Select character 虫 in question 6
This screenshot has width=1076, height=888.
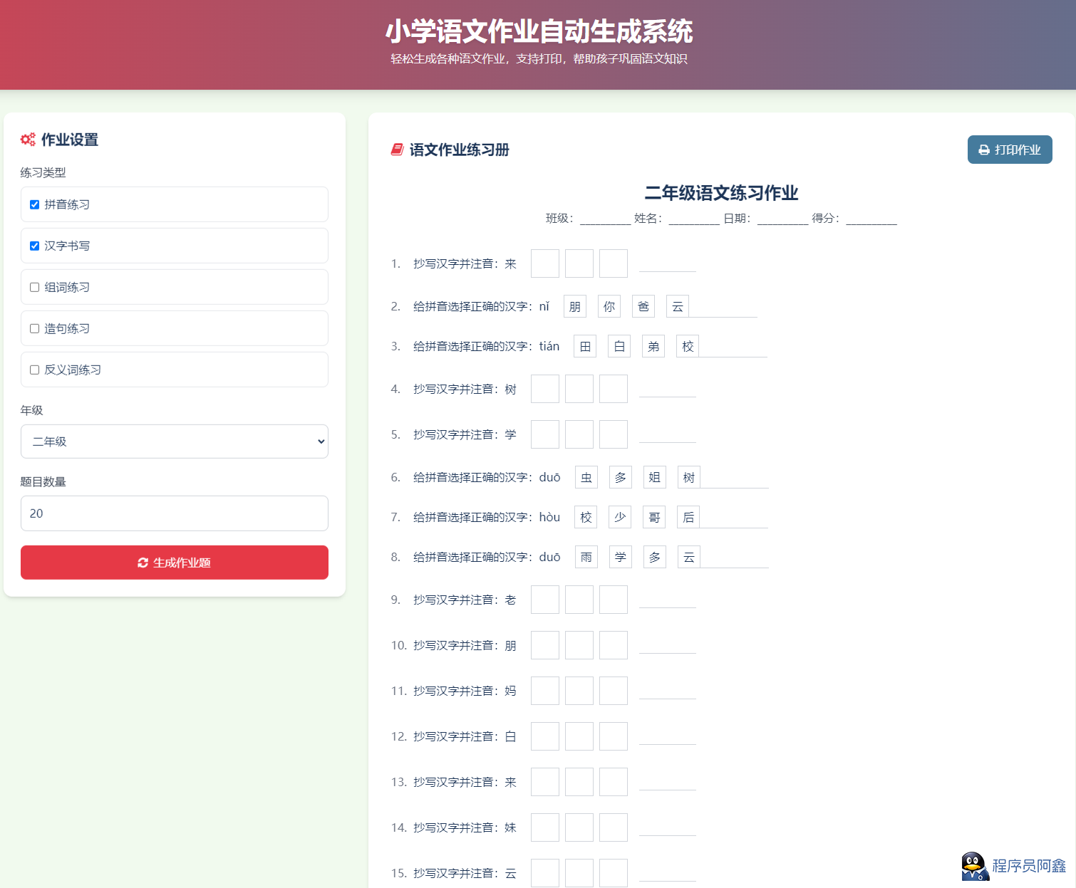[586, 477]
